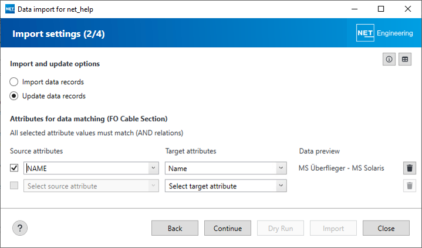Uncheck the NAME source attribute checkbox

[15, 168]
